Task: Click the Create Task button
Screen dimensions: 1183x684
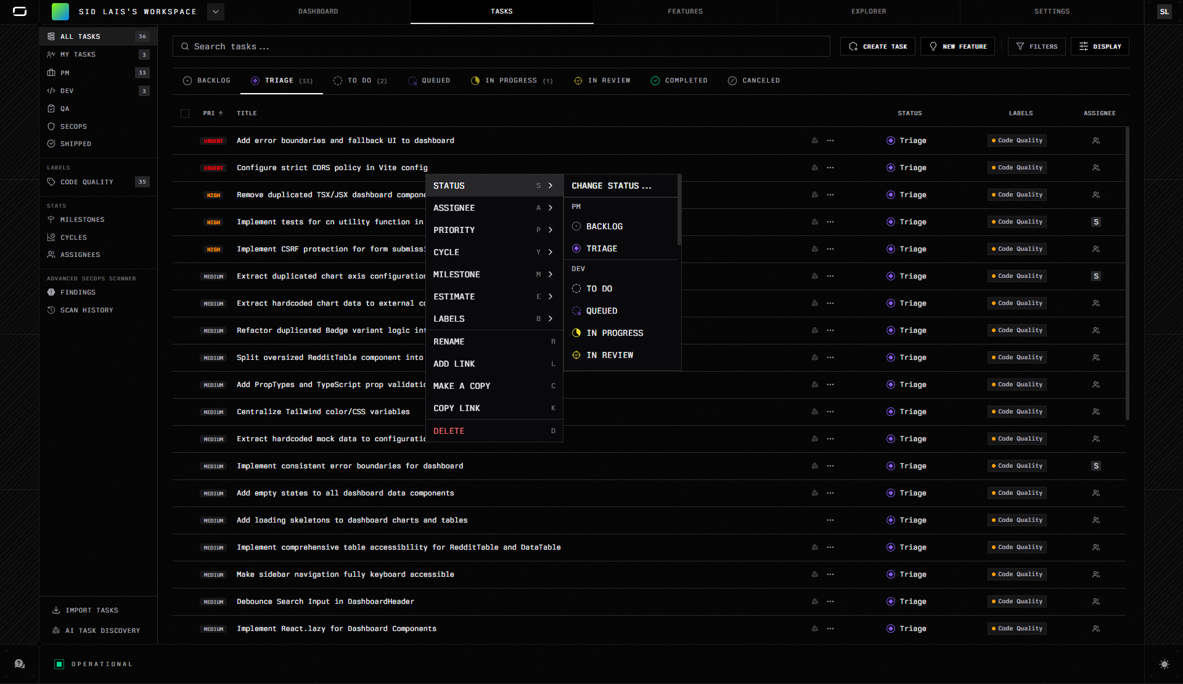Action: point(877,46)
